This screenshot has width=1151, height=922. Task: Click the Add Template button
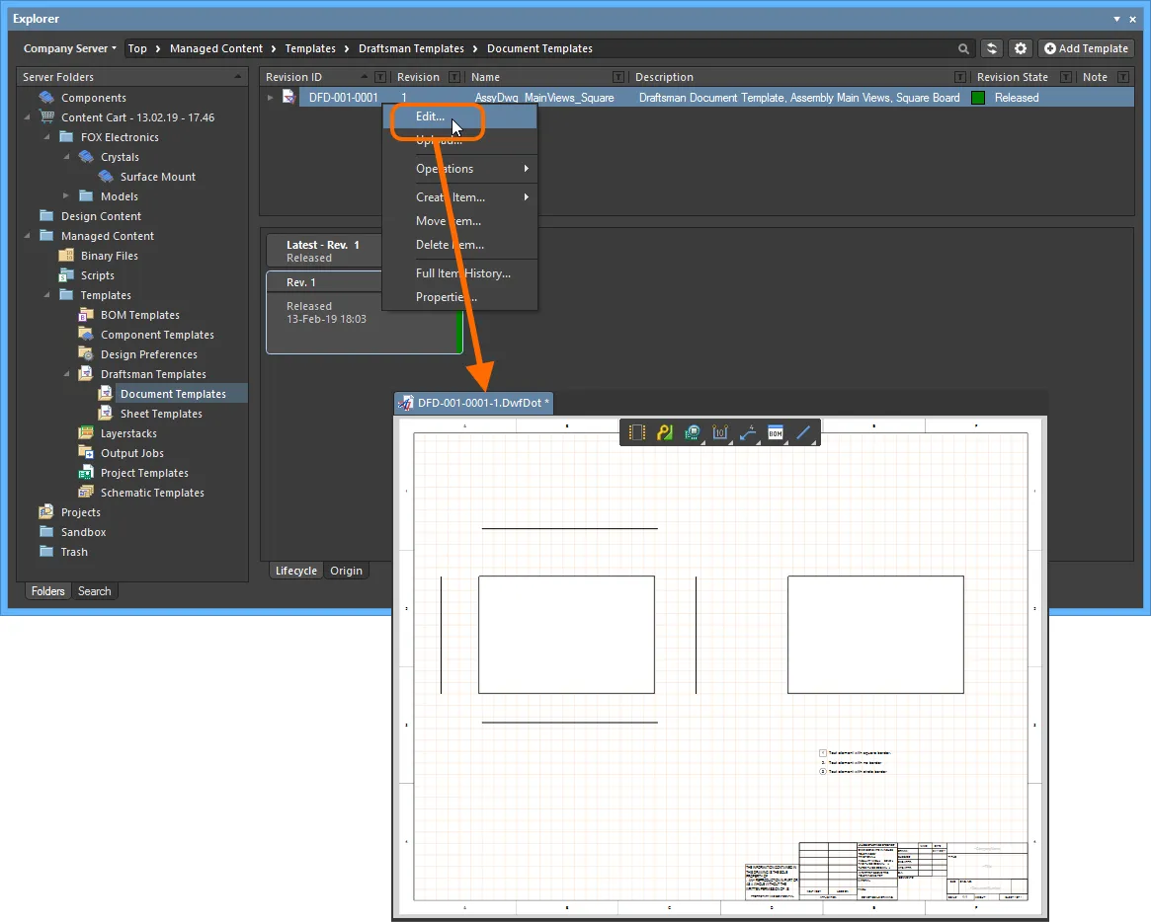tap(1086, 48)
